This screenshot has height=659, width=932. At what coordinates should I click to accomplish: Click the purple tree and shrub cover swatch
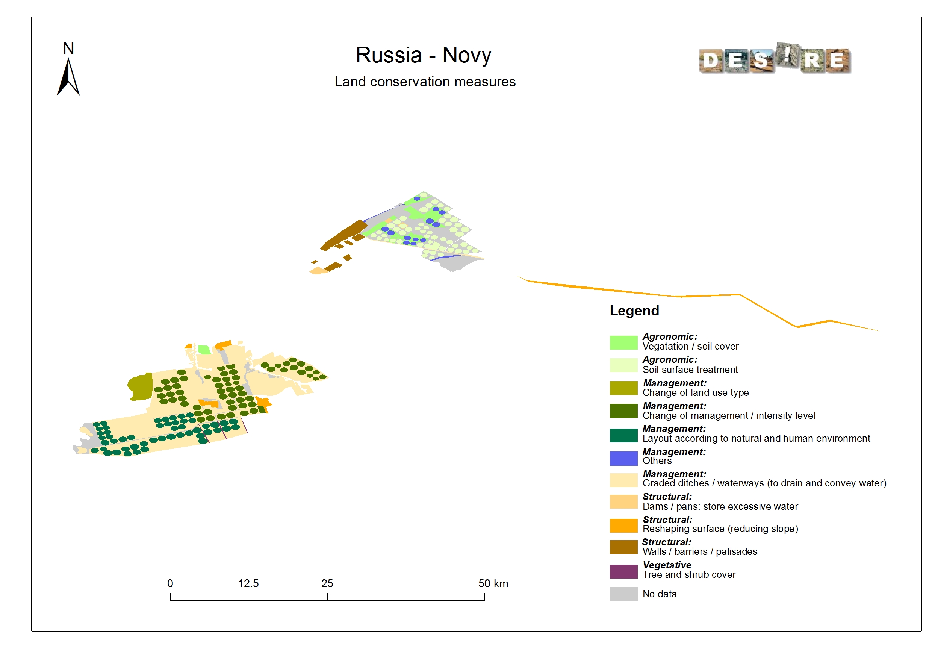click(623, 571)
